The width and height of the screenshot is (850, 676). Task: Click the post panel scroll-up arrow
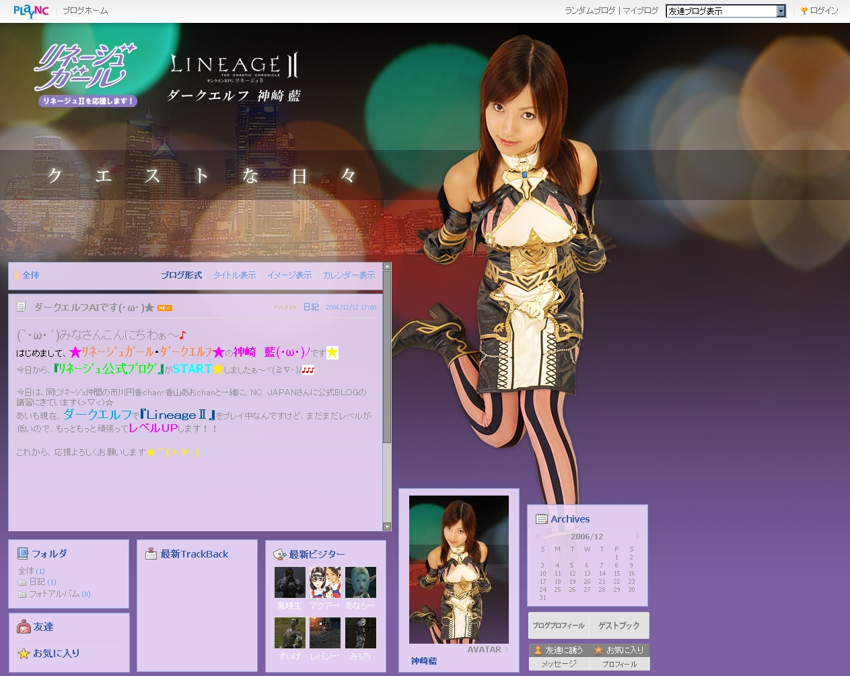[x=387, y=267]
